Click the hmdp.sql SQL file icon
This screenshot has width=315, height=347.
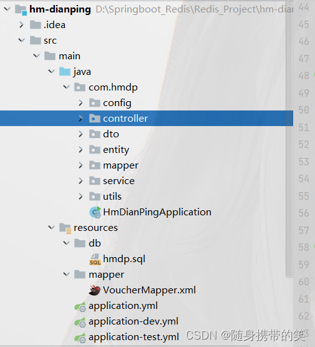click(95, 259)
